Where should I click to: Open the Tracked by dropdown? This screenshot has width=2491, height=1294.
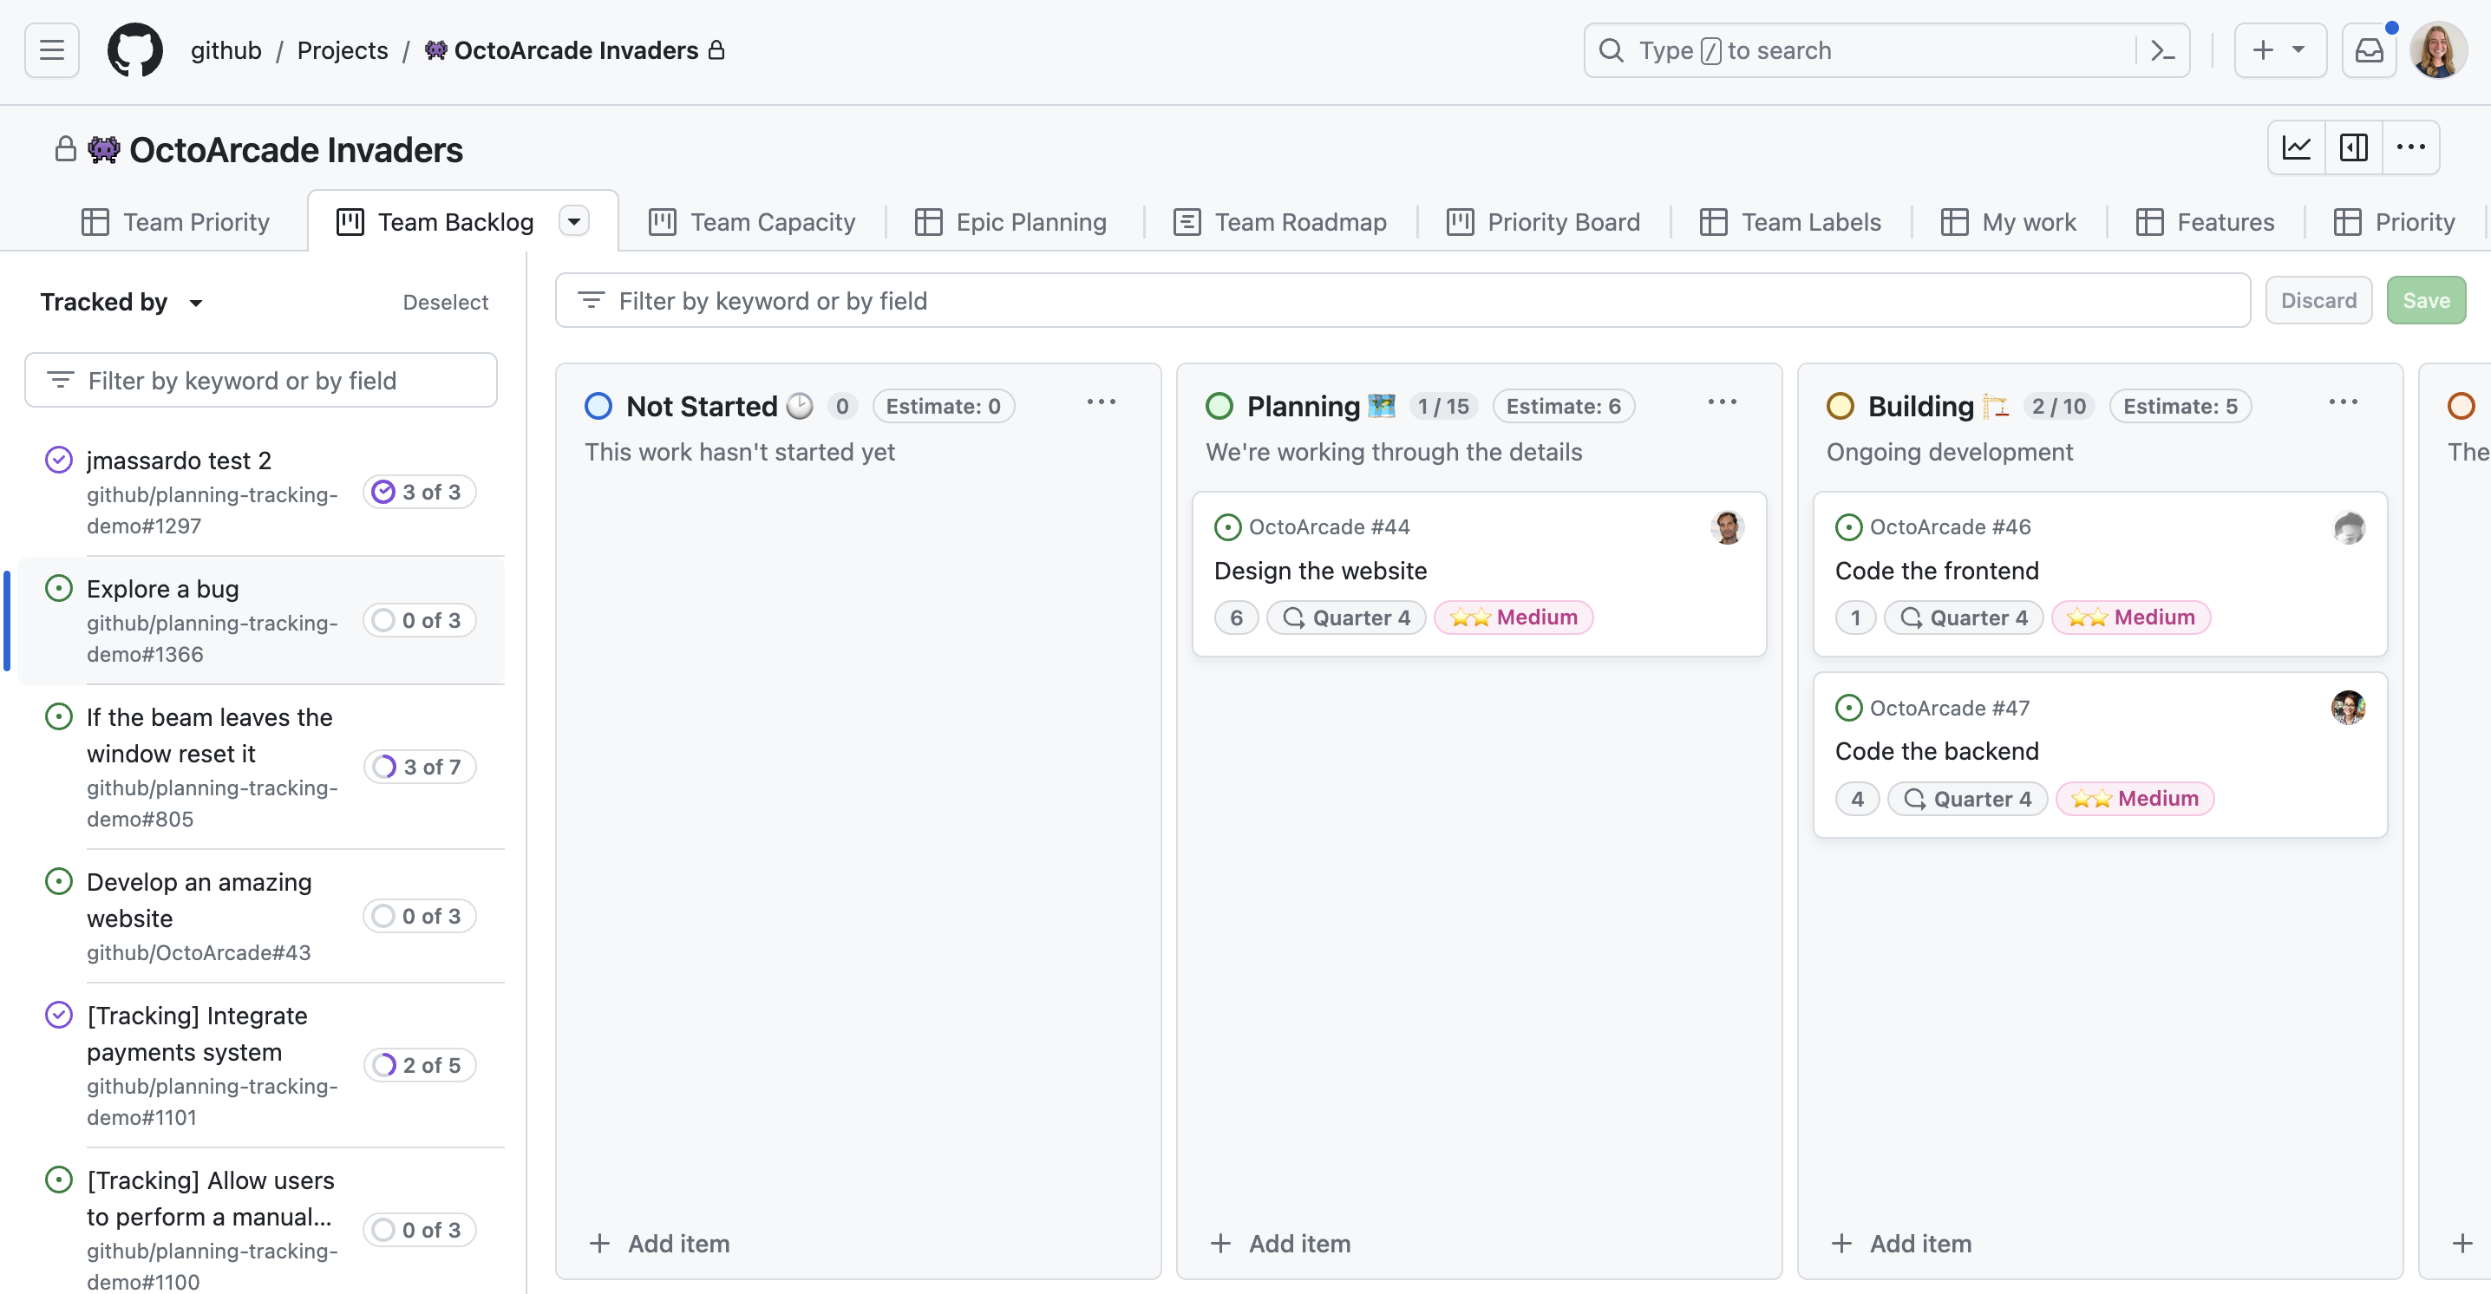(121, 301)
